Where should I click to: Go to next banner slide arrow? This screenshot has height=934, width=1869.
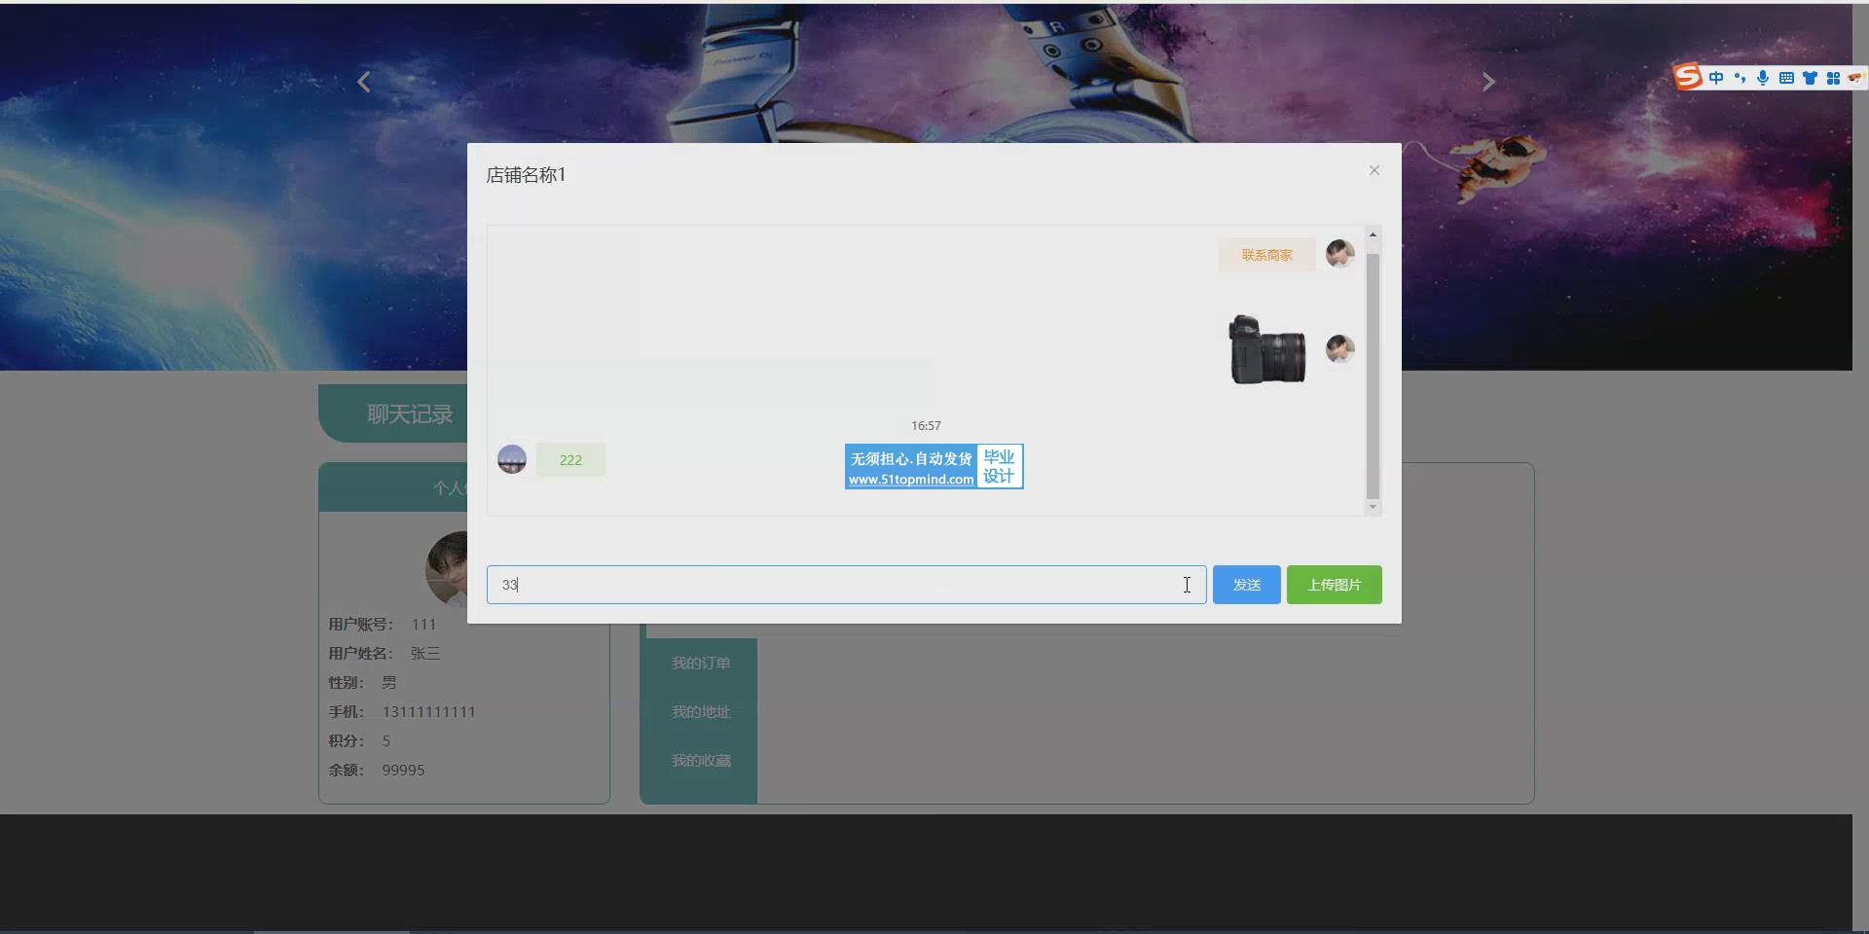(x=1487, y=83)
